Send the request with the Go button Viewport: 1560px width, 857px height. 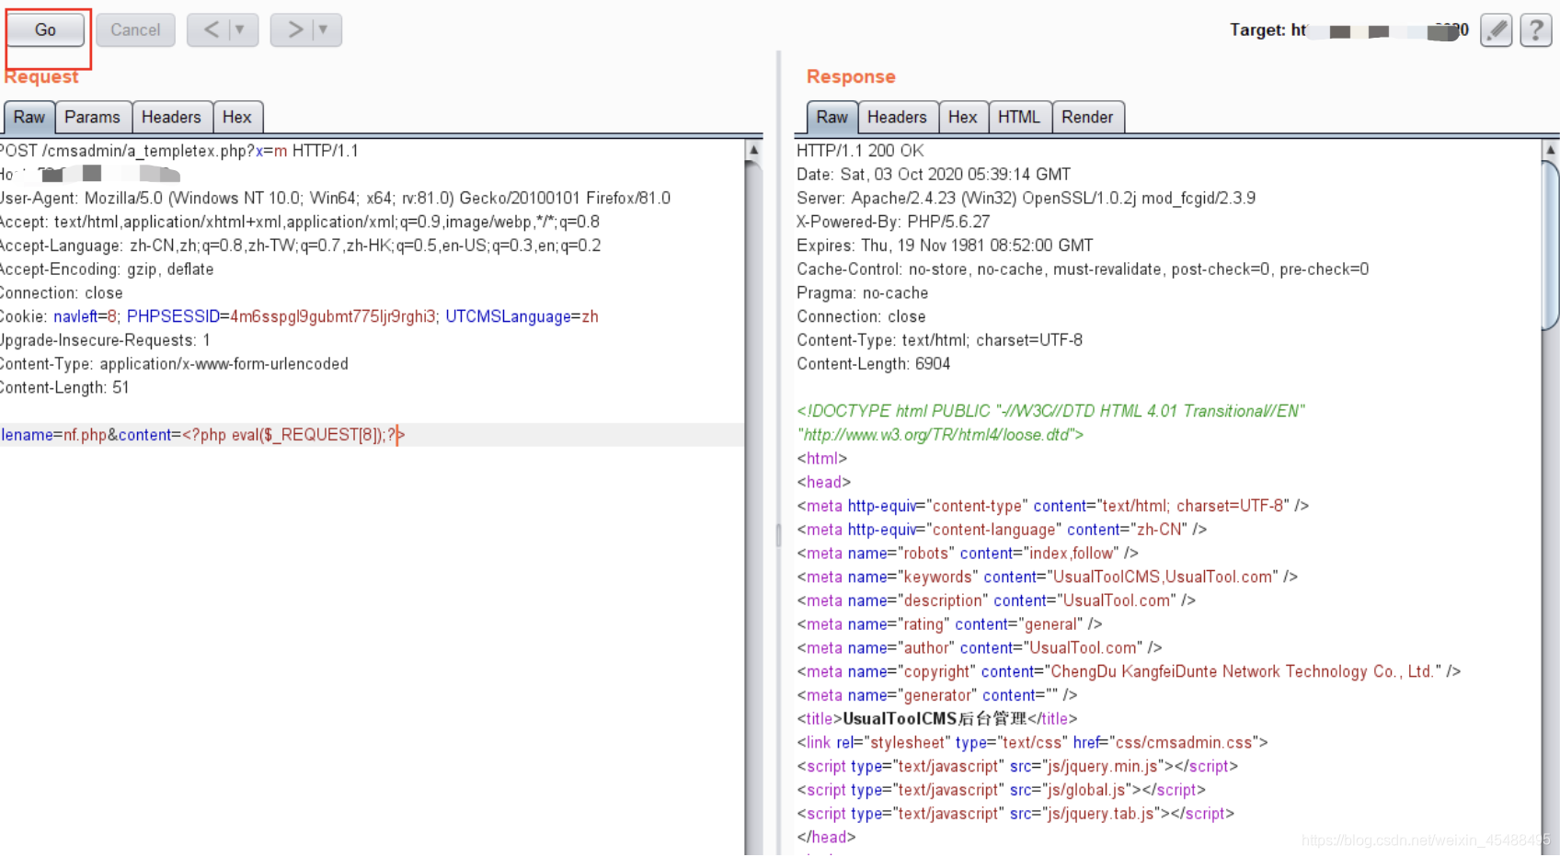(x=45, y=29)
